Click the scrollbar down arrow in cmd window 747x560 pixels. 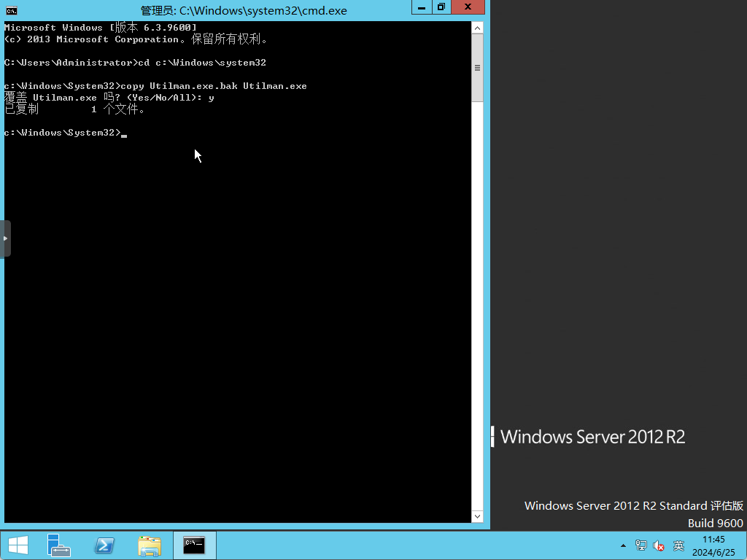[477, 516]
